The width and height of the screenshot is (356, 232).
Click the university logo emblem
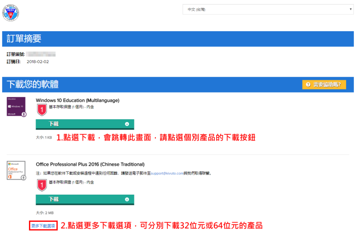coord(11,13)
